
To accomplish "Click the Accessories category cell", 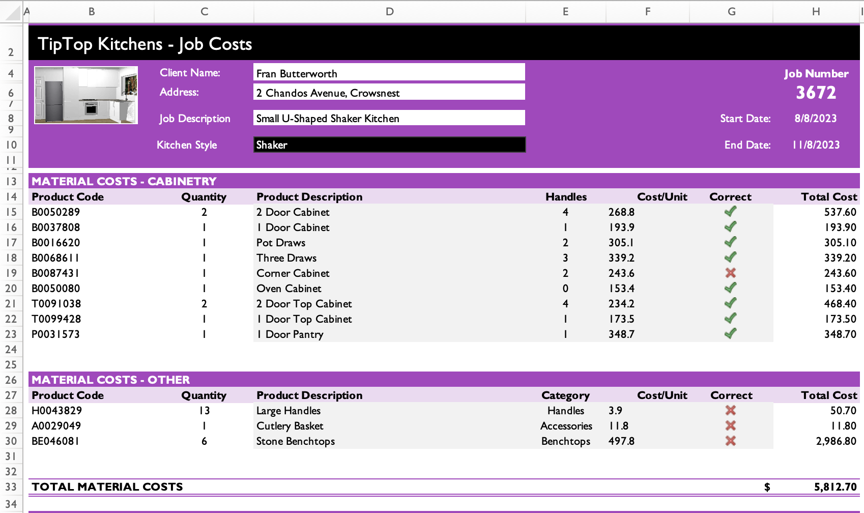I will click(x=566, y=426).
